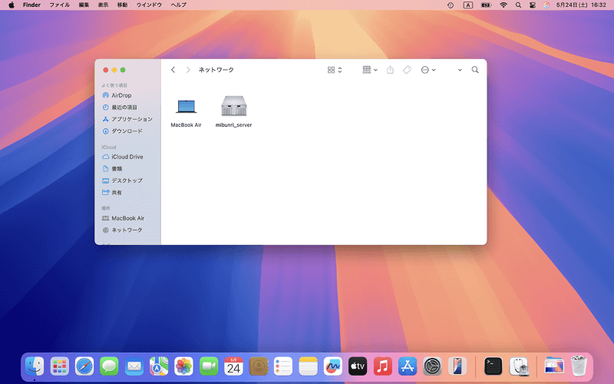Click the Time Machine menu bar icon
Viewport: 614px width, 384px height.
[451, 5]
